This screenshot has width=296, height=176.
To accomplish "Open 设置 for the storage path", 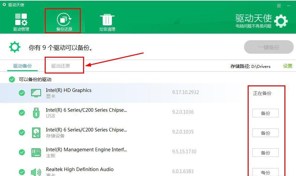I will click(x=287, y=66).
